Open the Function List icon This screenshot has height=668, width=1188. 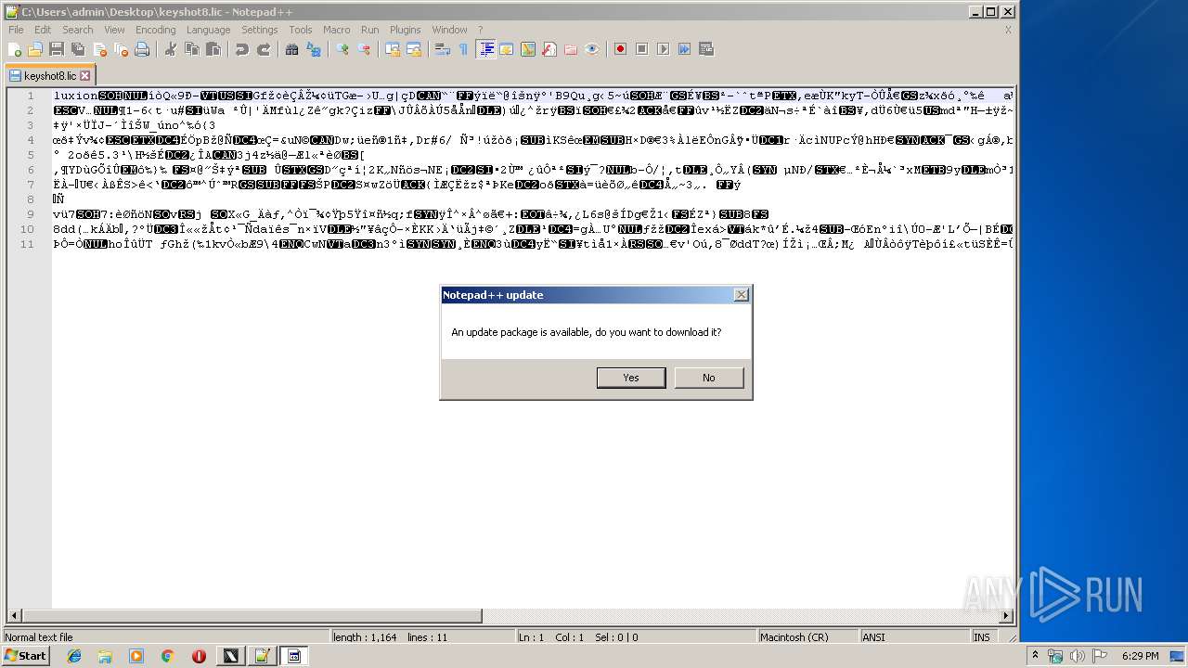click(x=549, y=49)
